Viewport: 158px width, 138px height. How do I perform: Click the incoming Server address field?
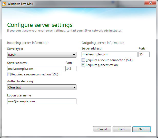pos(35,69)
